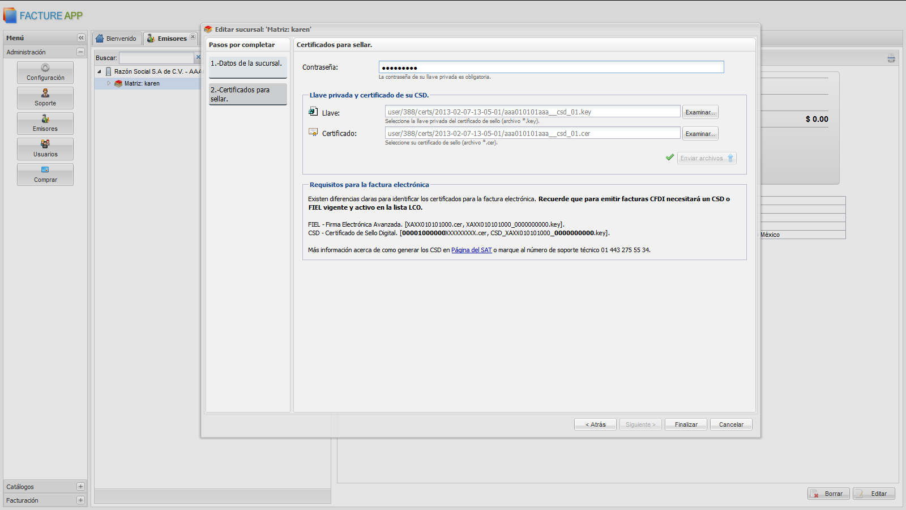Switch to the Bienvenido tab

[117, 39]
